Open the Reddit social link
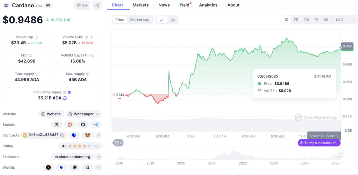The image size is (358, 175). click(70, 124)
